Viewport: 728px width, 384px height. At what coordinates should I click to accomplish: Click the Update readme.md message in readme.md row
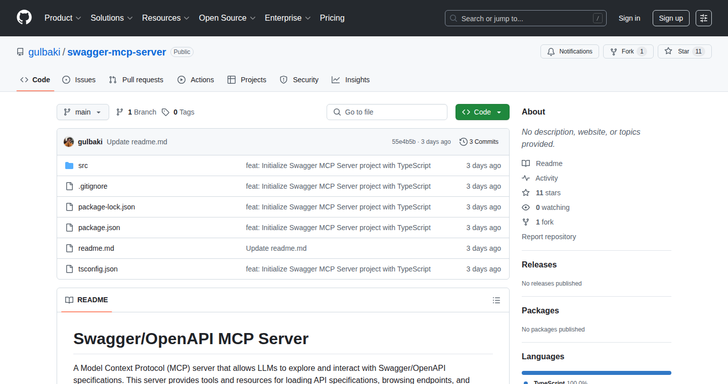(276, 248)
